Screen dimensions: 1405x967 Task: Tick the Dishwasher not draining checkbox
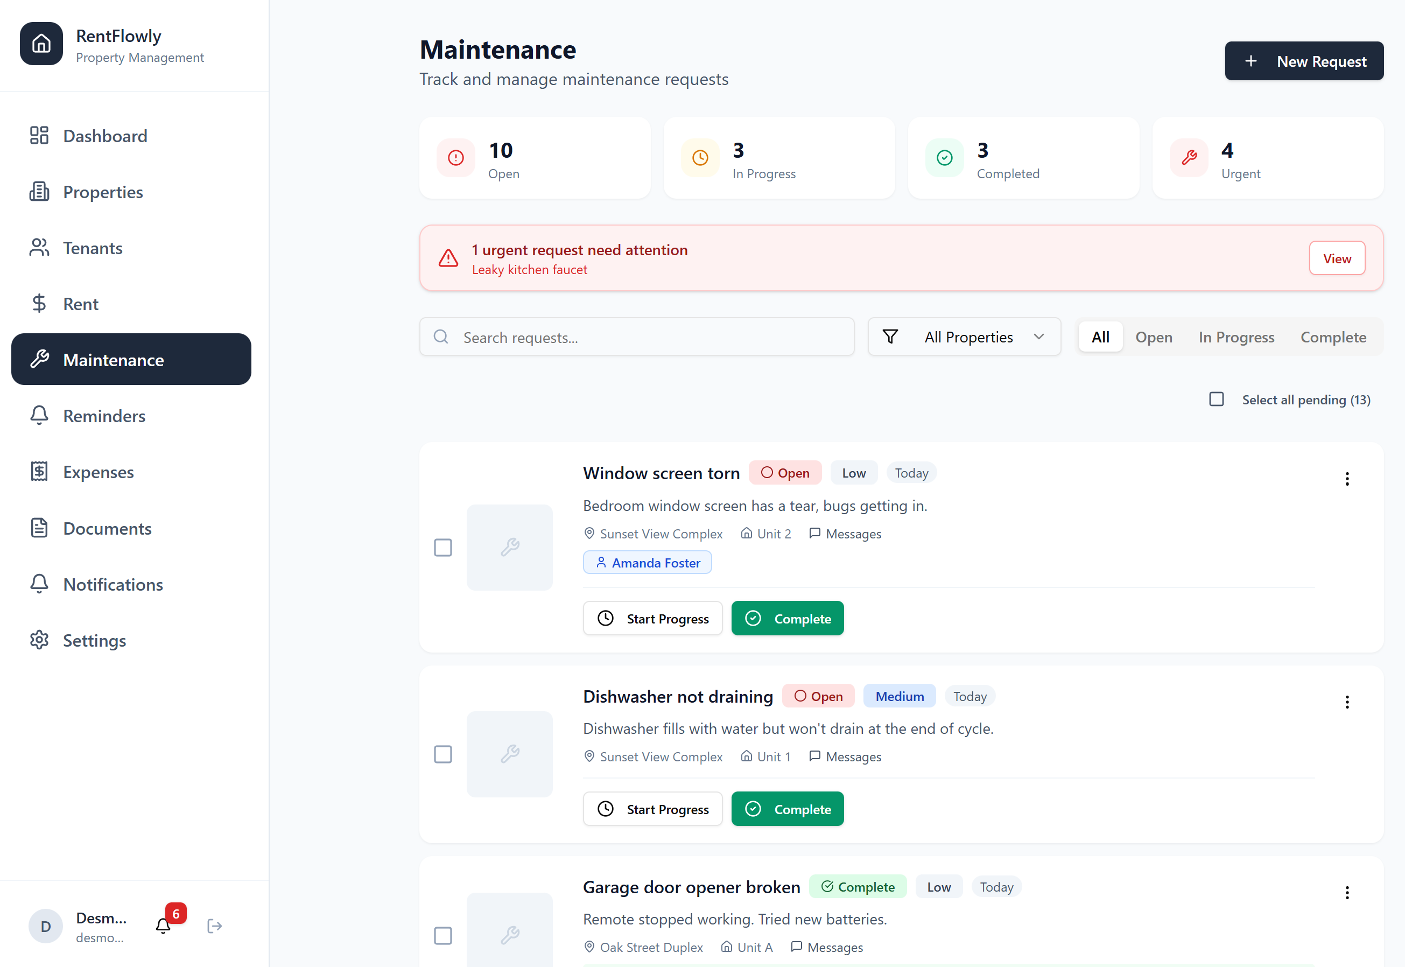[442, 754]
